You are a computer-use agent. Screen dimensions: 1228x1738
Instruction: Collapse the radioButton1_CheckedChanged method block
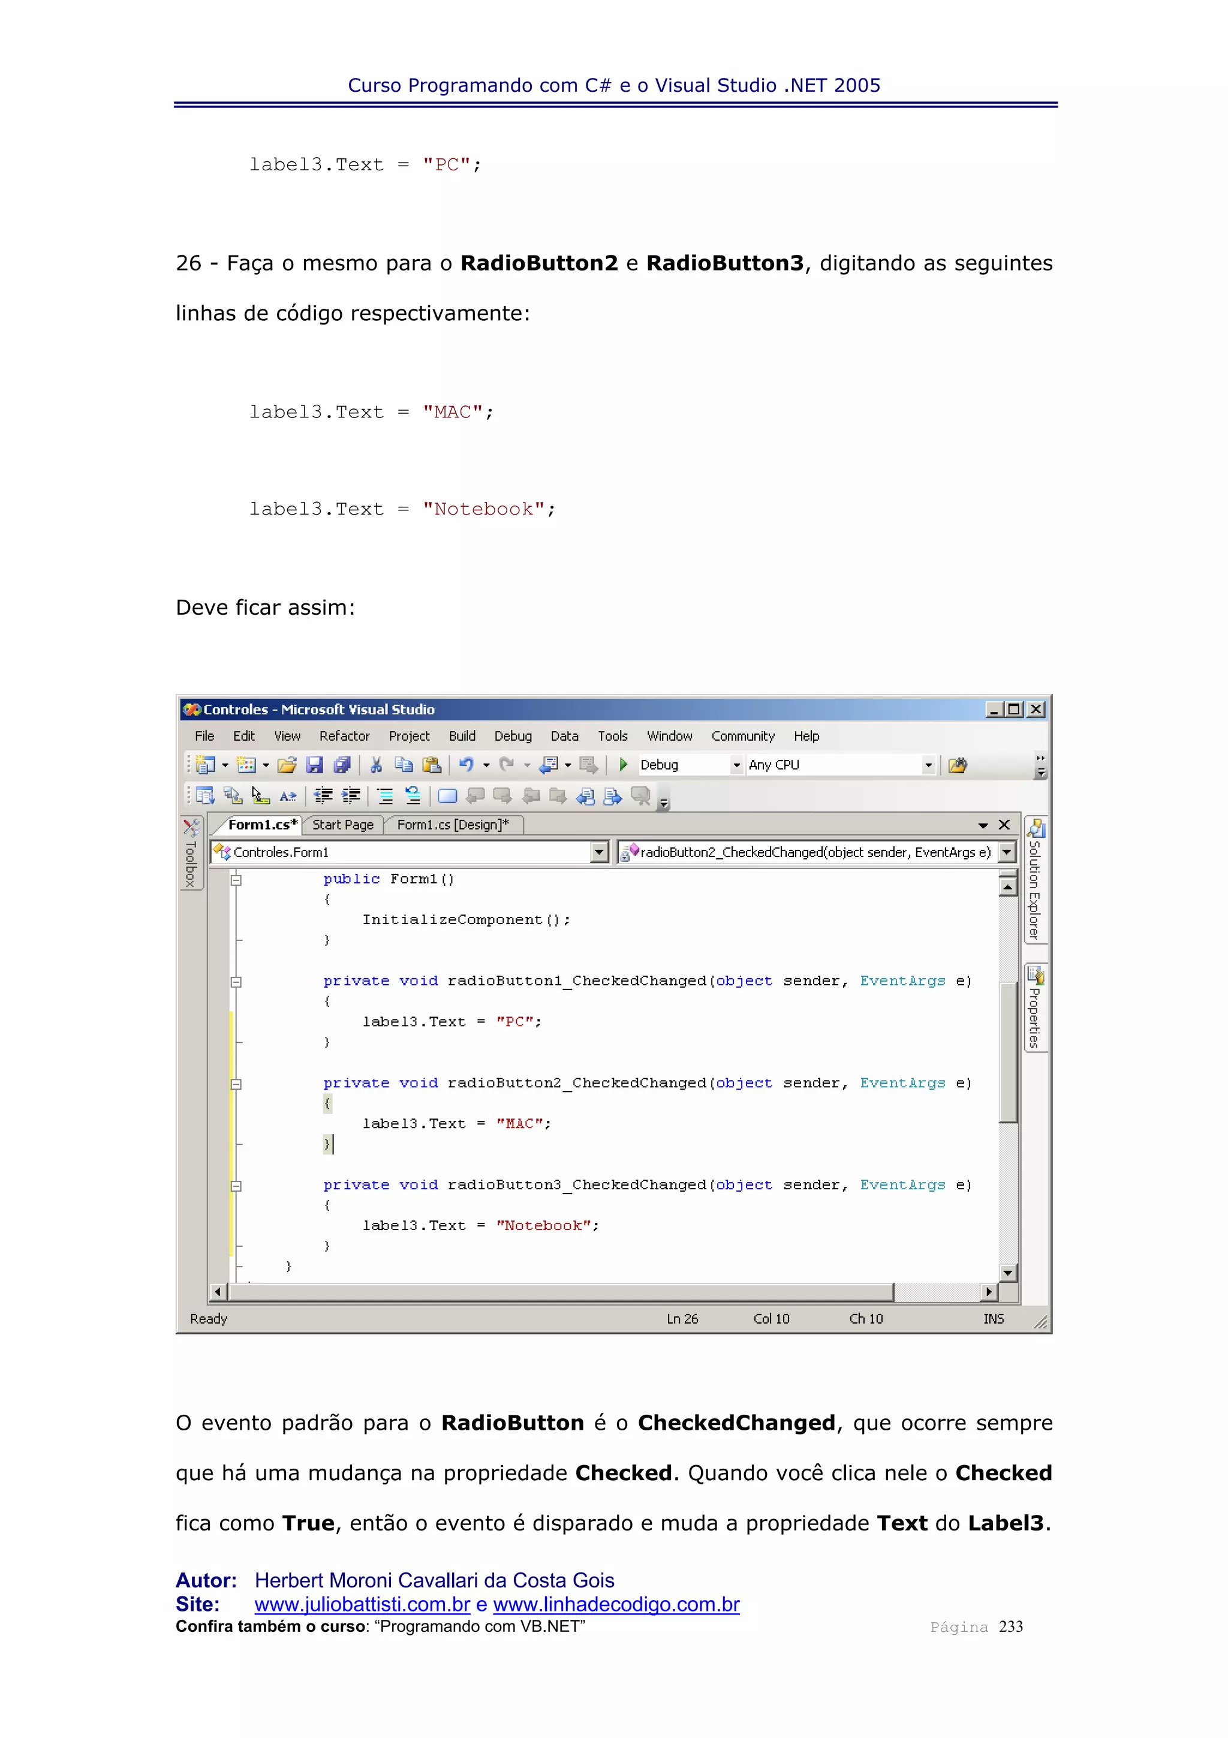(x=236, y=982)
